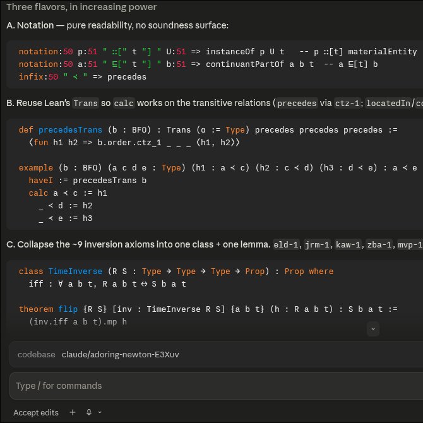Click the "def precedesTrans" code line
Viewport: 423px width, 423px height.
tap(208, 130)
